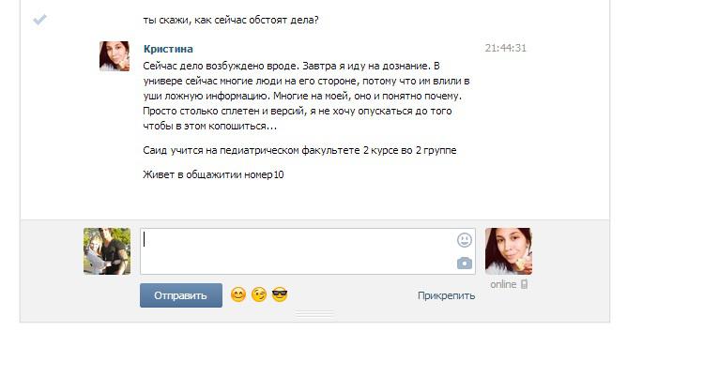Open the emoji picker smiley icon

pyautogui.click(x=464, y=239)
